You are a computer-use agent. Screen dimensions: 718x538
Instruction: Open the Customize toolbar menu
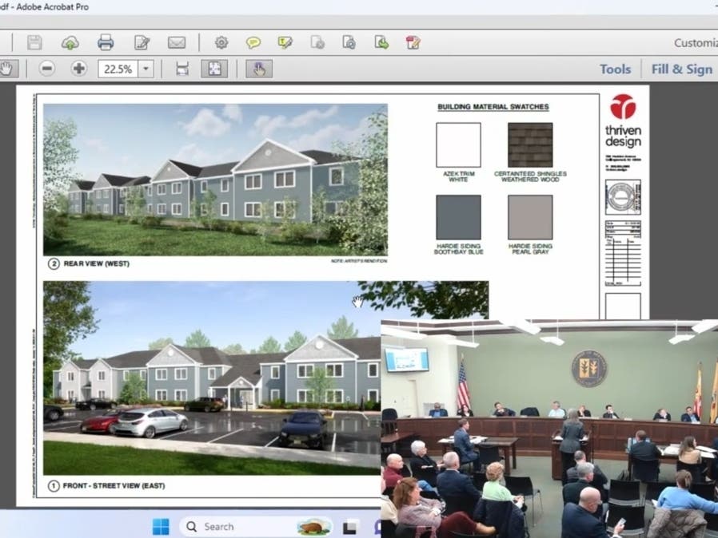pos(694,43)
